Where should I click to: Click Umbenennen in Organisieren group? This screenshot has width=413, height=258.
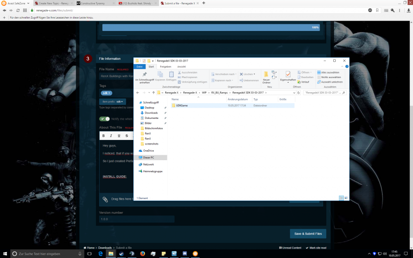click(x=249, y=80)
